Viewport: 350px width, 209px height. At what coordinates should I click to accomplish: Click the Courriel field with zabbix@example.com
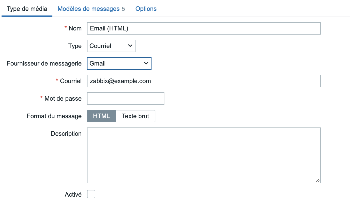pos(204,81)
